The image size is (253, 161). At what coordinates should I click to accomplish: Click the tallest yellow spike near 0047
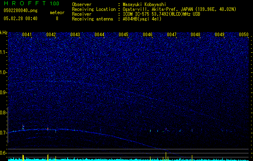pos(166,157)
